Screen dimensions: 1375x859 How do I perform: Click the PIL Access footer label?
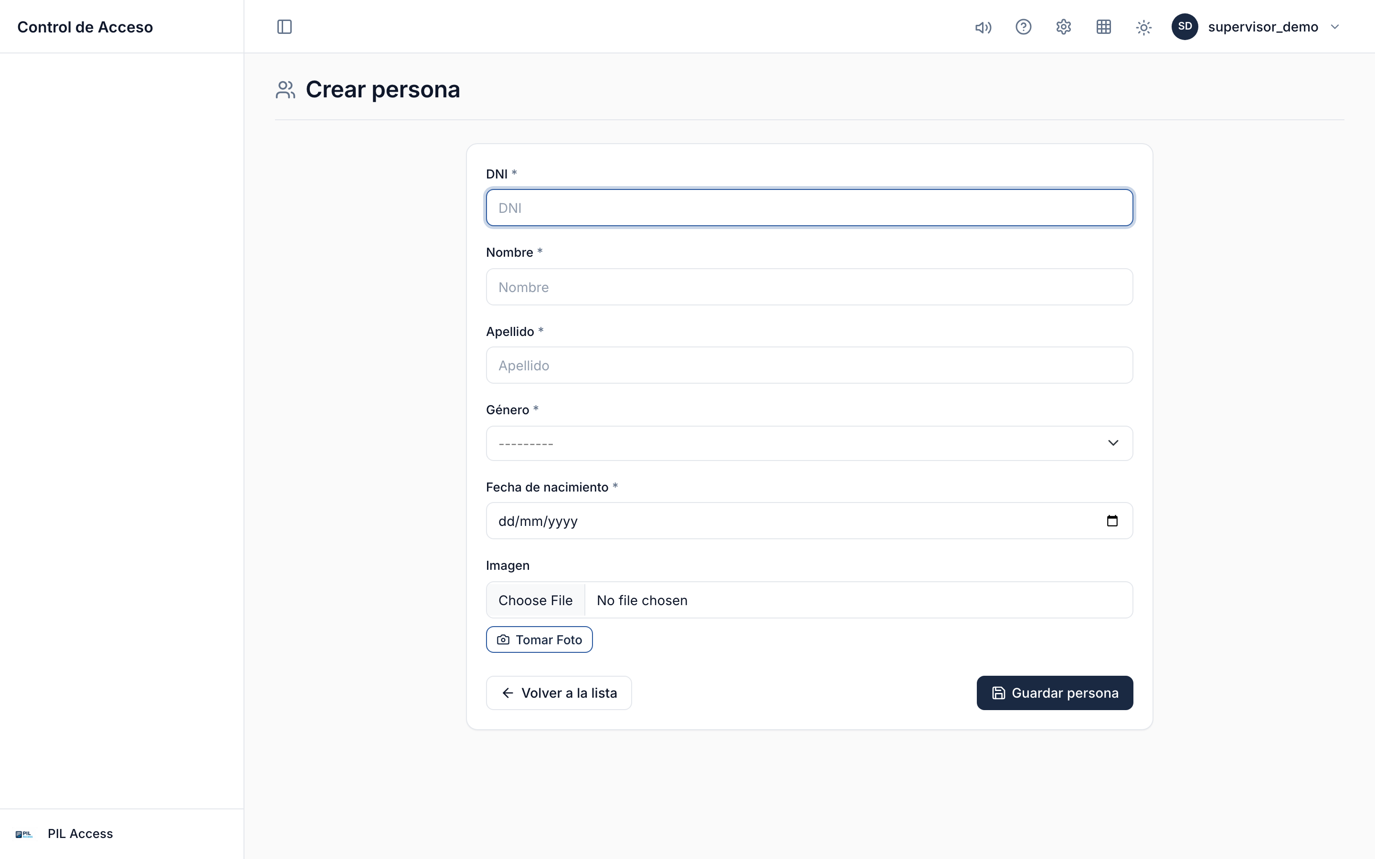(x=80, y=833)
